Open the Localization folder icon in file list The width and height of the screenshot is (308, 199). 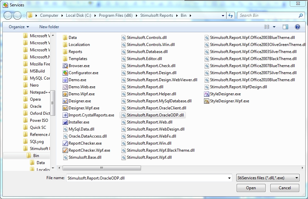(x=65, y=45)
